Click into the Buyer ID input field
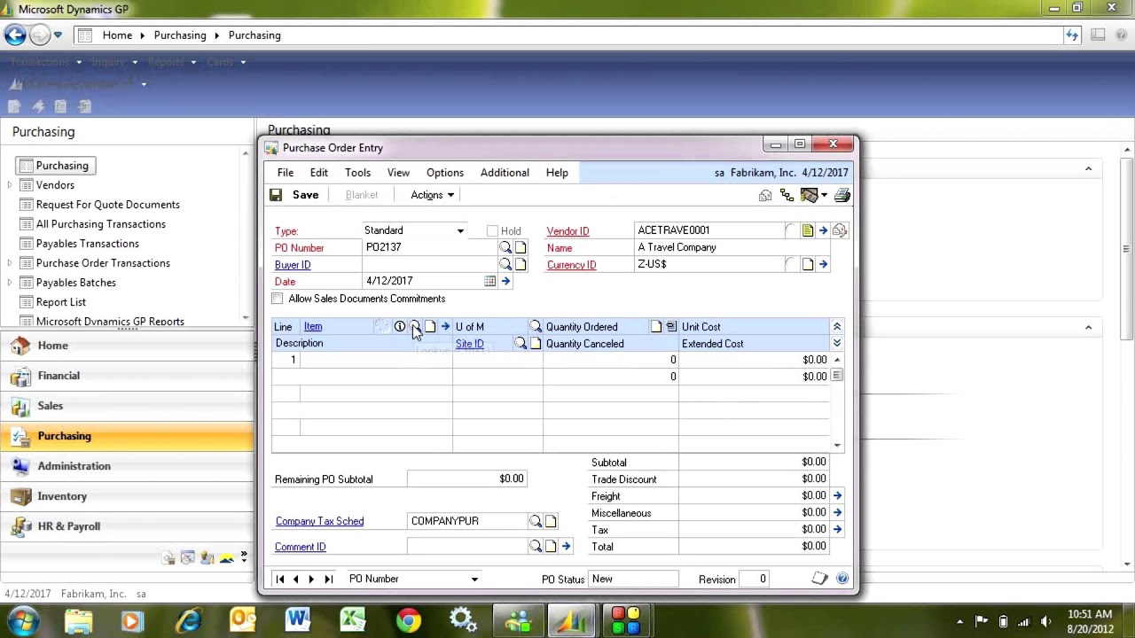Viewport: 1135px width, 638px height. [429, 265]
